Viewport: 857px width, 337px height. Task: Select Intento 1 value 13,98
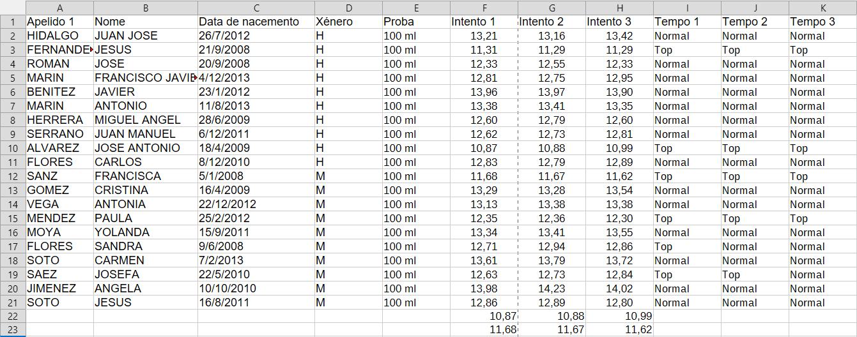point(484,288)
